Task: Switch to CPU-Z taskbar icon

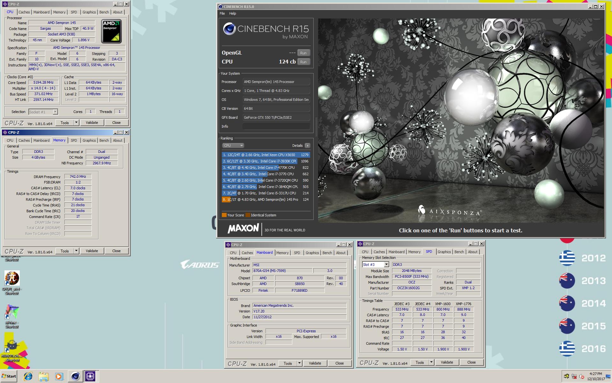Action: pyautogui.click(x=90, y=377)
